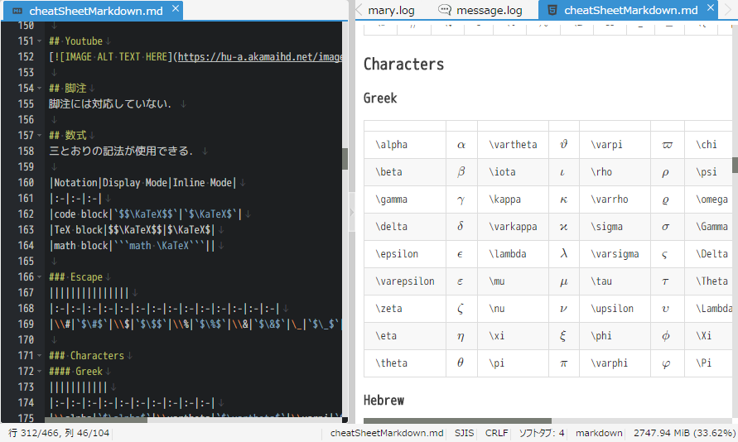738x442 pixels.
Task: Click the markdown file icon on left tab
Action: click(x=17, y=11)
